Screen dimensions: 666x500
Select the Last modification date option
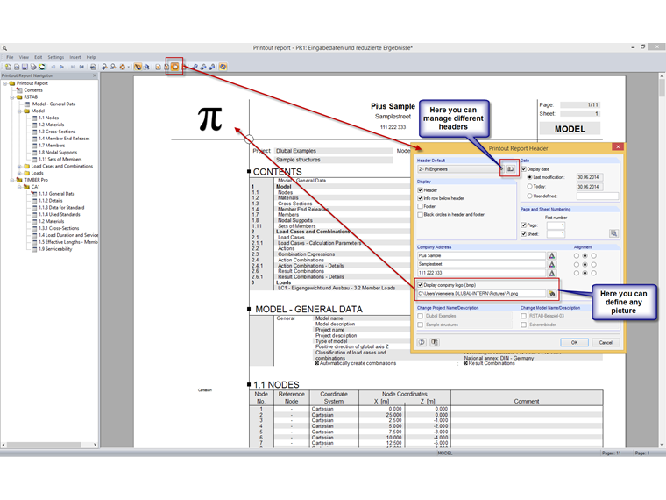coord(529,177)
